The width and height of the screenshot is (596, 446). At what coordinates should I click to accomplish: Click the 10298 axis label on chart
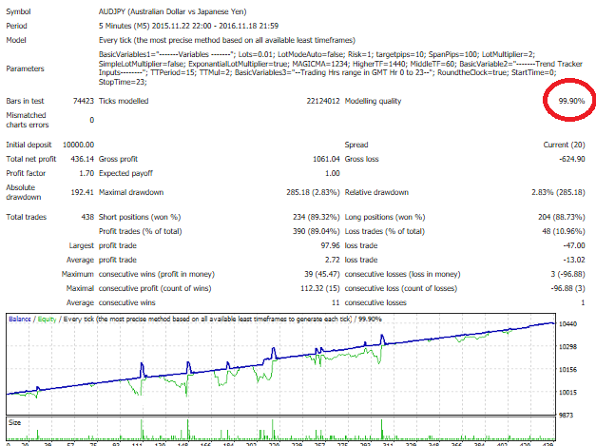567,347
